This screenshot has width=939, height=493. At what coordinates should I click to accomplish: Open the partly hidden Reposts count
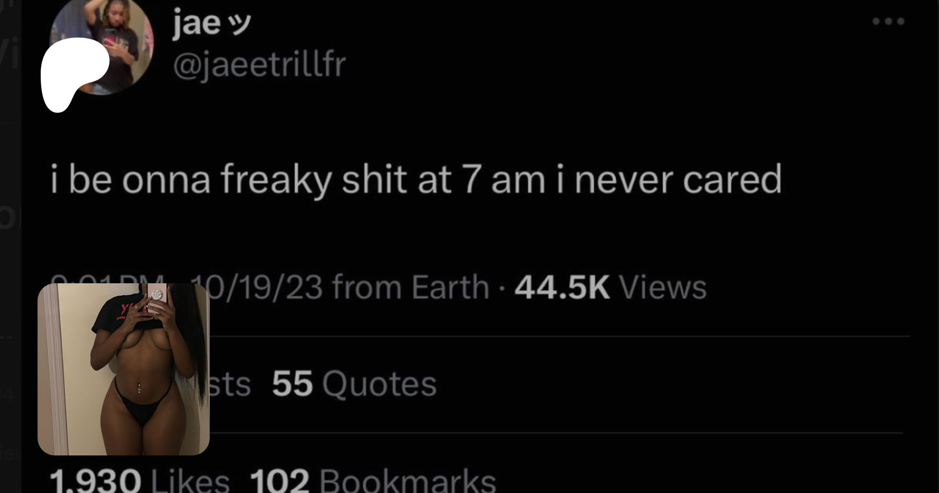pos(230,383)
